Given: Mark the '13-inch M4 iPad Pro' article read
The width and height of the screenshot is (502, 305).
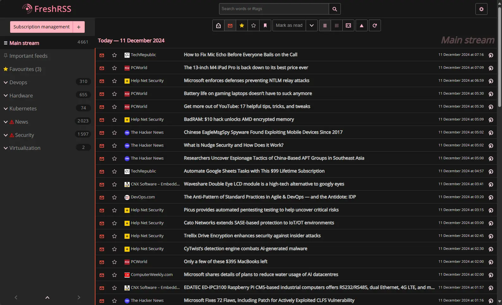Looking at the screenshot, I should [x=102, y=68].
